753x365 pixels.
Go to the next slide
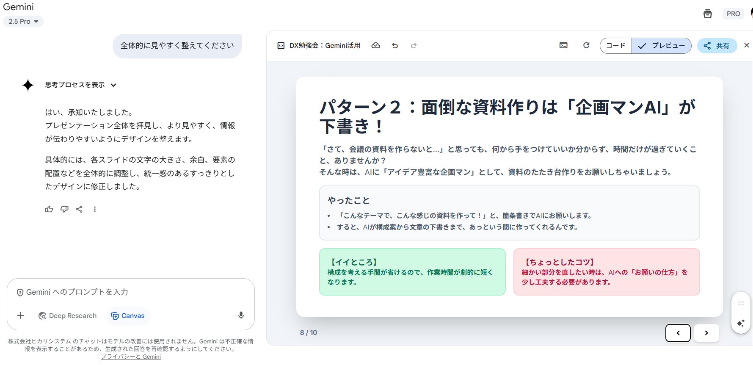(706, 333)
